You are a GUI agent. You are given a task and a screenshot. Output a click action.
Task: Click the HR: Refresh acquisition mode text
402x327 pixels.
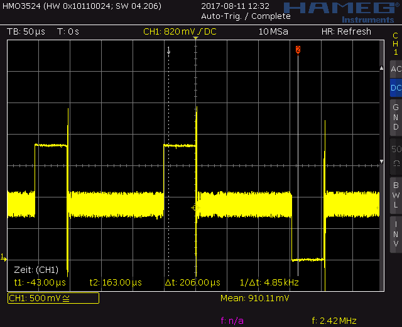pyautogui.click(x=346, y=31)
